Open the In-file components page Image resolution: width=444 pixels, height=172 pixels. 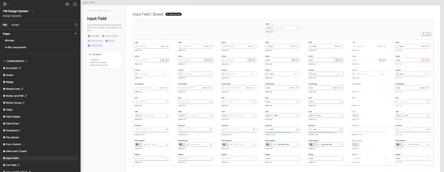40,47
